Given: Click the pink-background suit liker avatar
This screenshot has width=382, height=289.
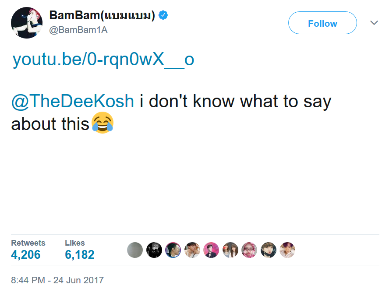Looking at the screenshot, I should pyautogui.click(x=211, y=250).
